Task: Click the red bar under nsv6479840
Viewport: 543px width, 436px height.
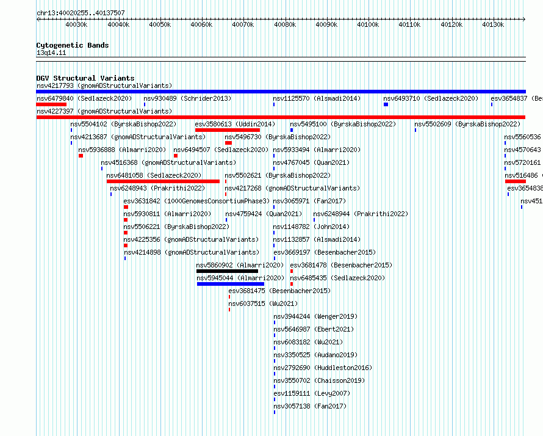Action: click(x=51, y=104)
